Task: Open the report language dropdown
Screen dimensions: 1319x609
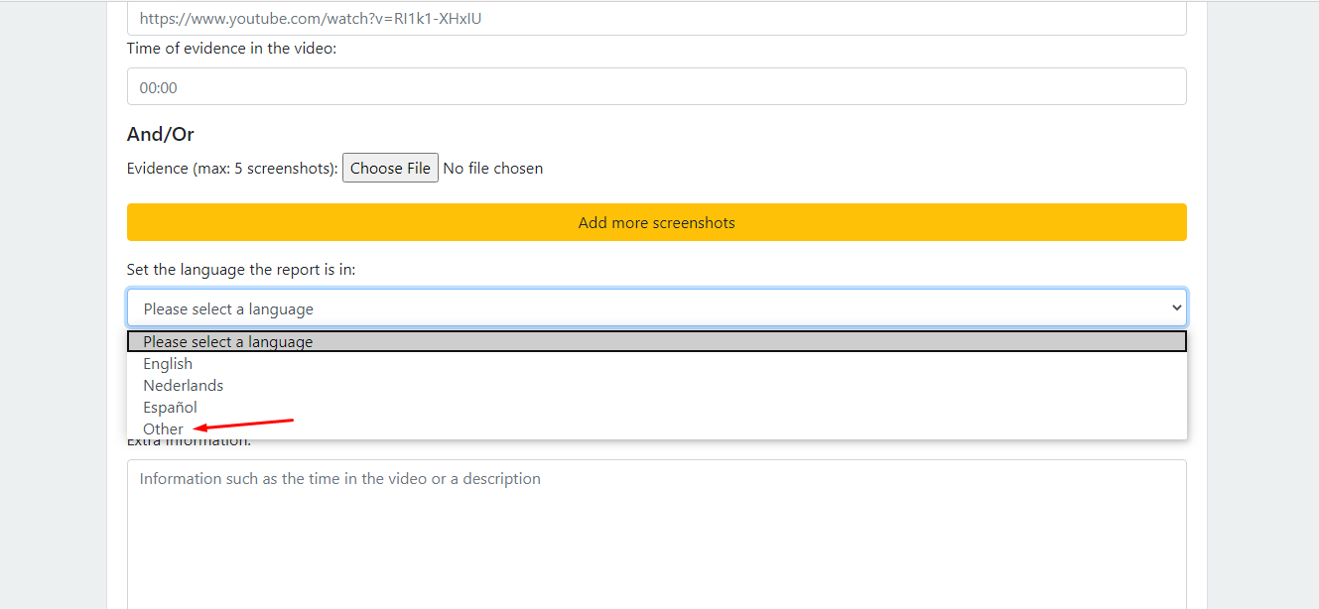Action: (x=656, y=307)
